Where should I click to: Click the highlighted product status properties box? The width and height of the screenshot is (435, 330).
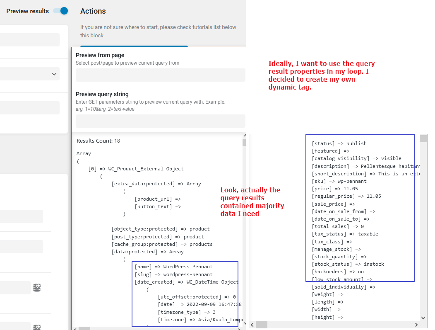click(x=360, y=207)
